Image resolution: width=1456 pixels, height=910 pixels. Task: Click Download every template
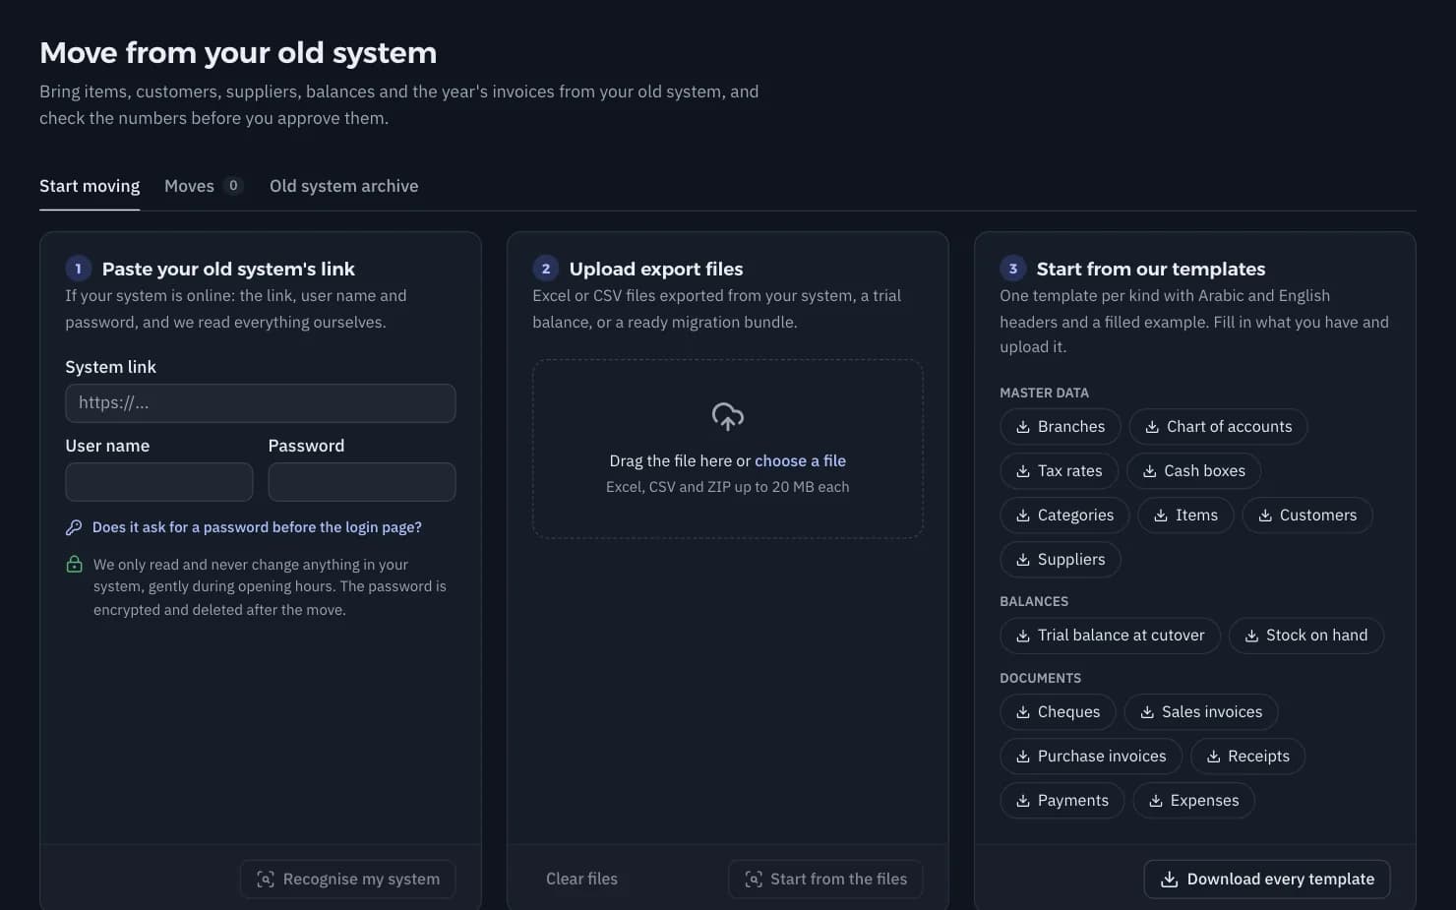click(x=1267, y=880)
